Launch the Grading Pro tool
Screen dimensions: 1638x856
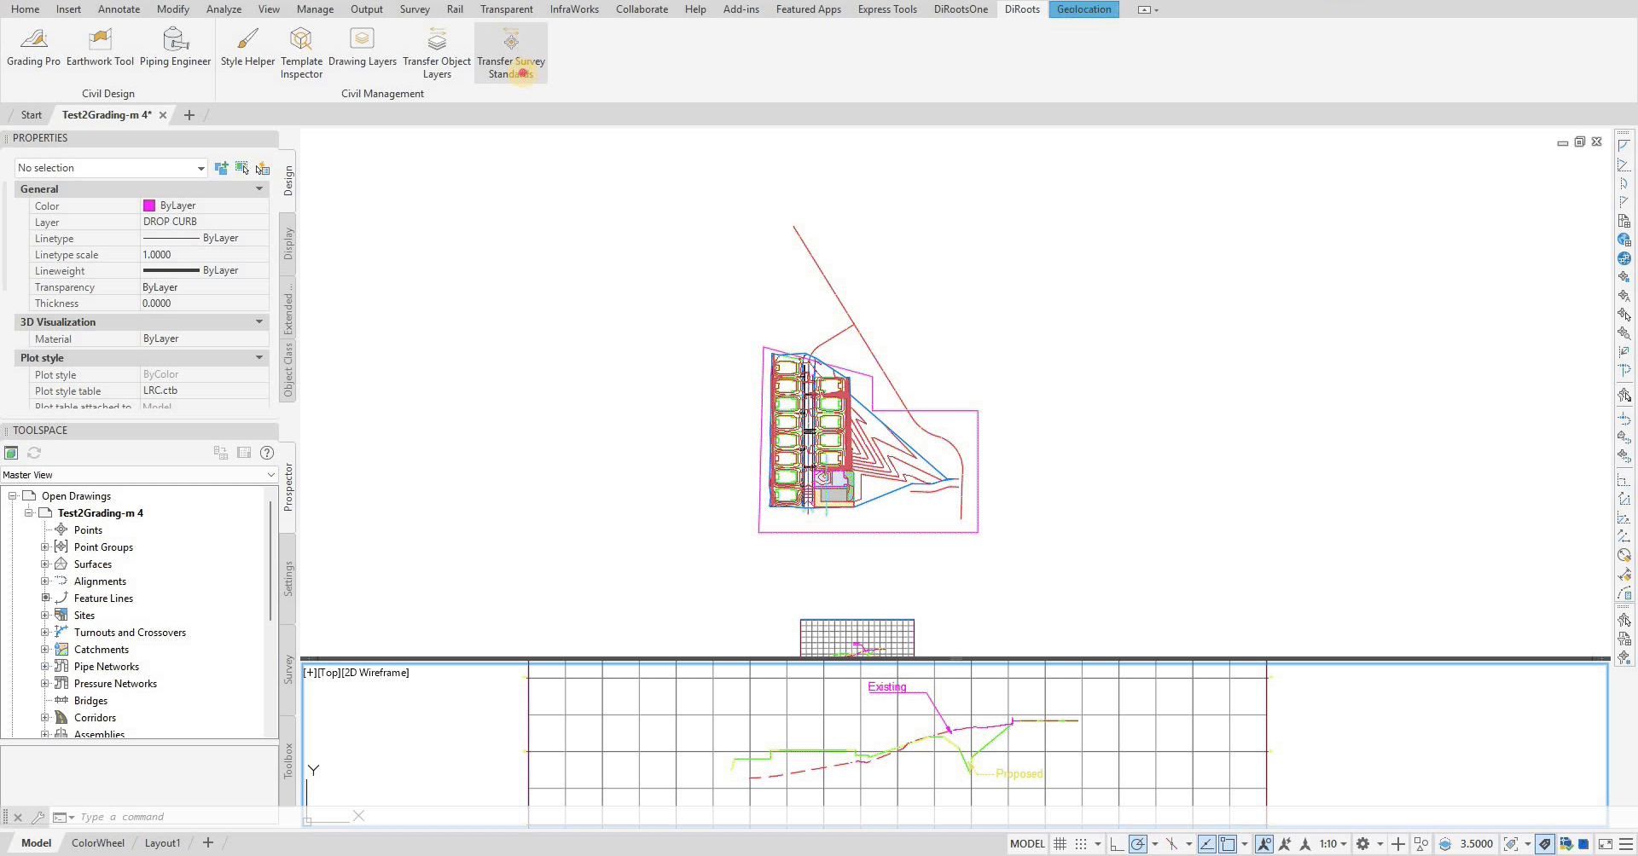coord(33,48)
